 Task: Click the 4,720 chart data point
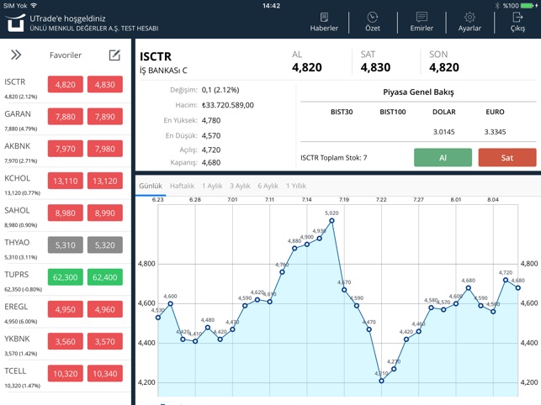506,280
